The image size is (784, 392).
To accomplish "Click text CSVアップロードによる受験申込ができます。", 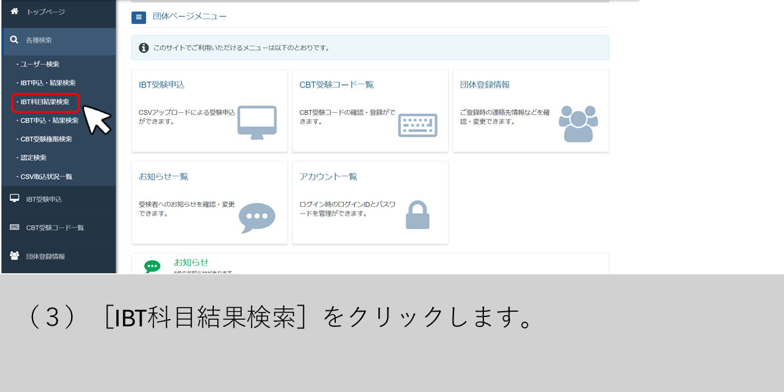I will (187, 117).
